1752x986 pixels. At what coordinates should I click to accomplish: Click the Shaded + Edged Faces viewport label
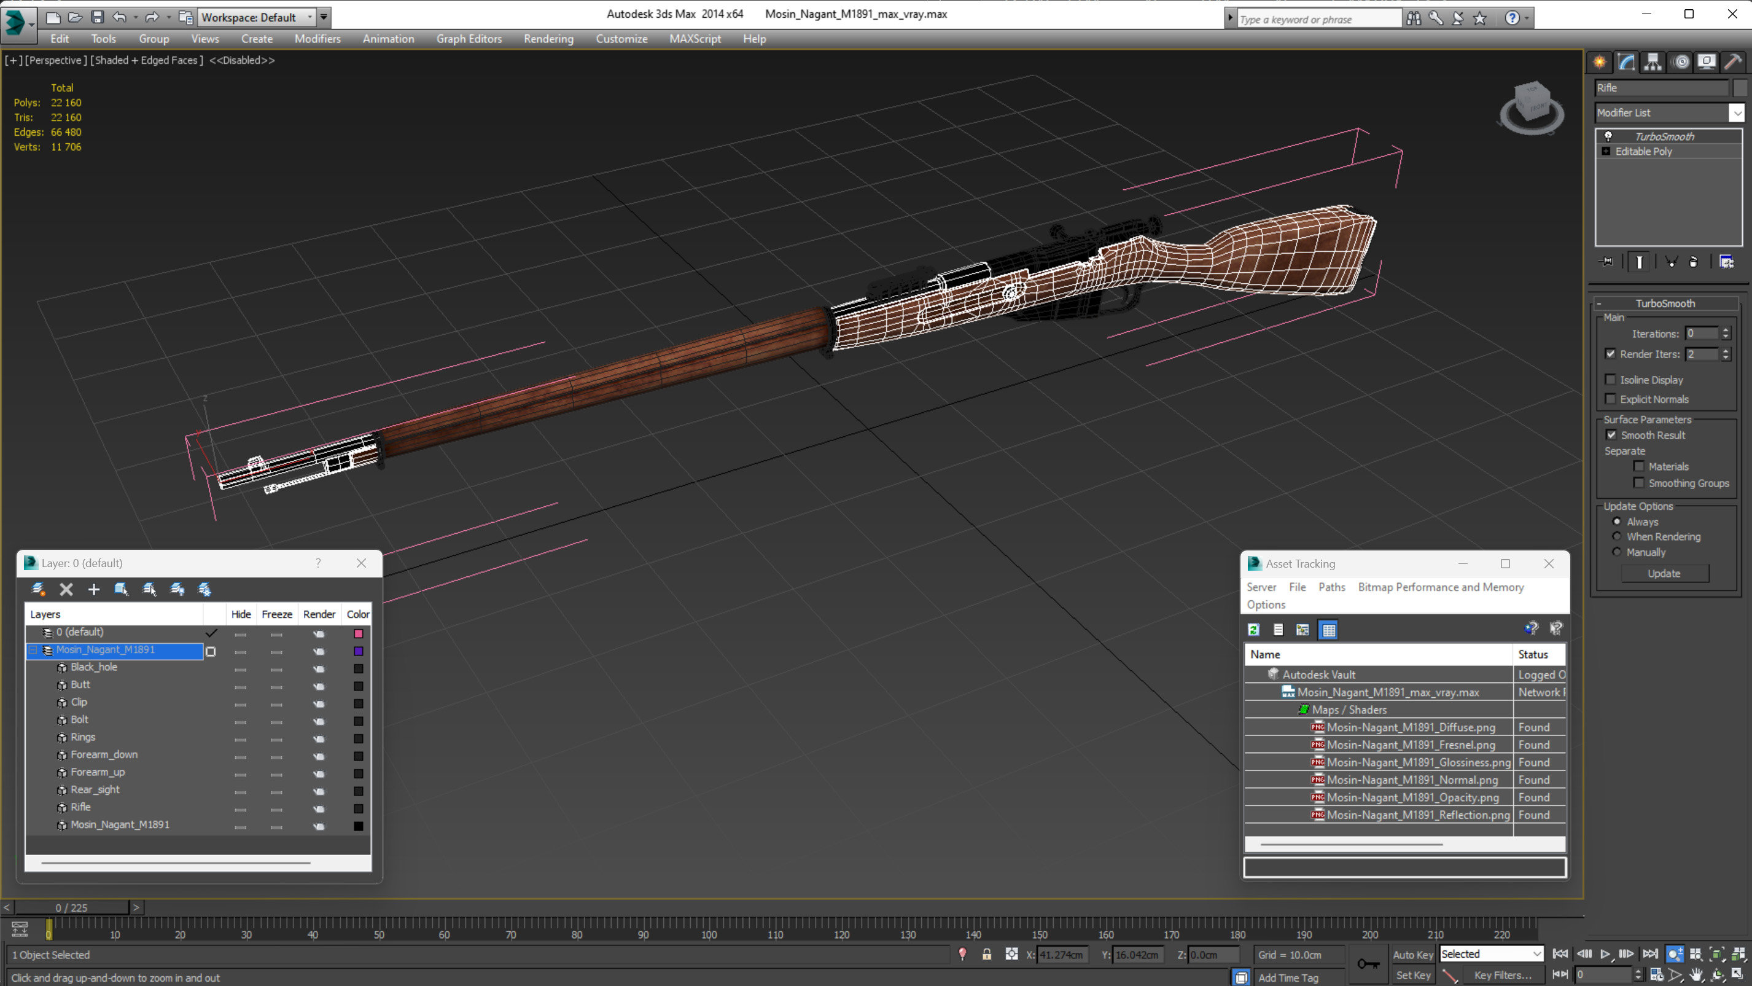tap(147, 60)
